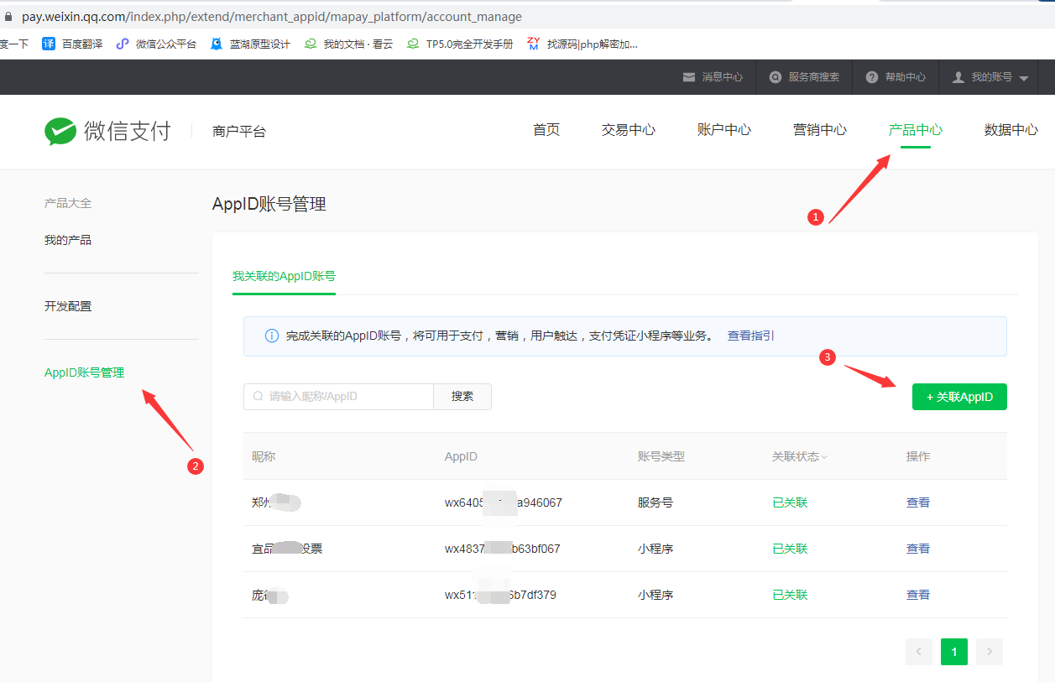Open the 账户中心 navigation item
The image size is (1055, 682).
point(724,130)
